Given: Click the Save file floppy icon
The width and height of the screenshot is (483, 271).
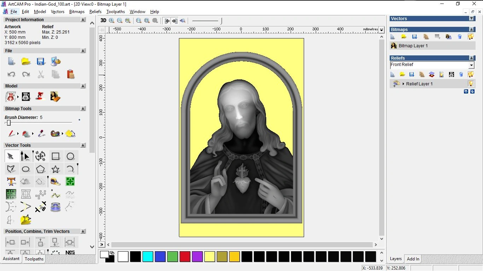Looking at the screenshot, I should [41, 62].
